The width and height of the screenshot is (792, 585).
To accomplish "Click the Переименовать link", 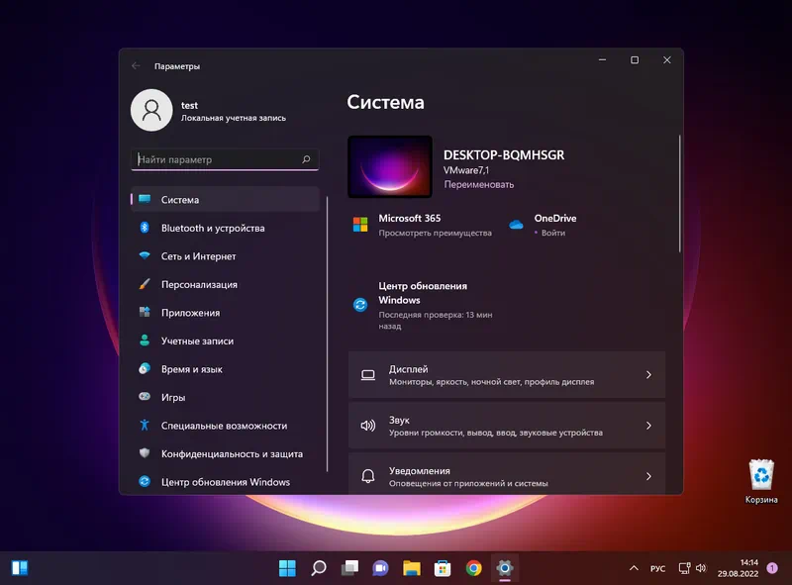I will (478, 184).
